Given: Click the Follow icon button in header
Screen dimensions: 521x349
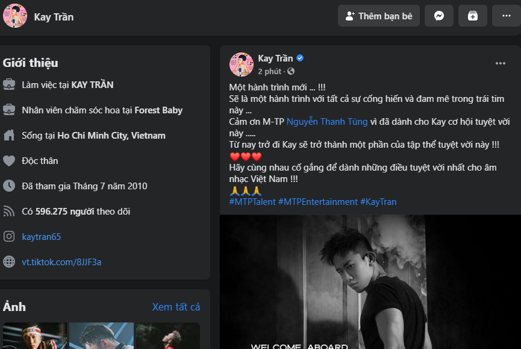Looking at the screenshot, I should tap(473, 16).
